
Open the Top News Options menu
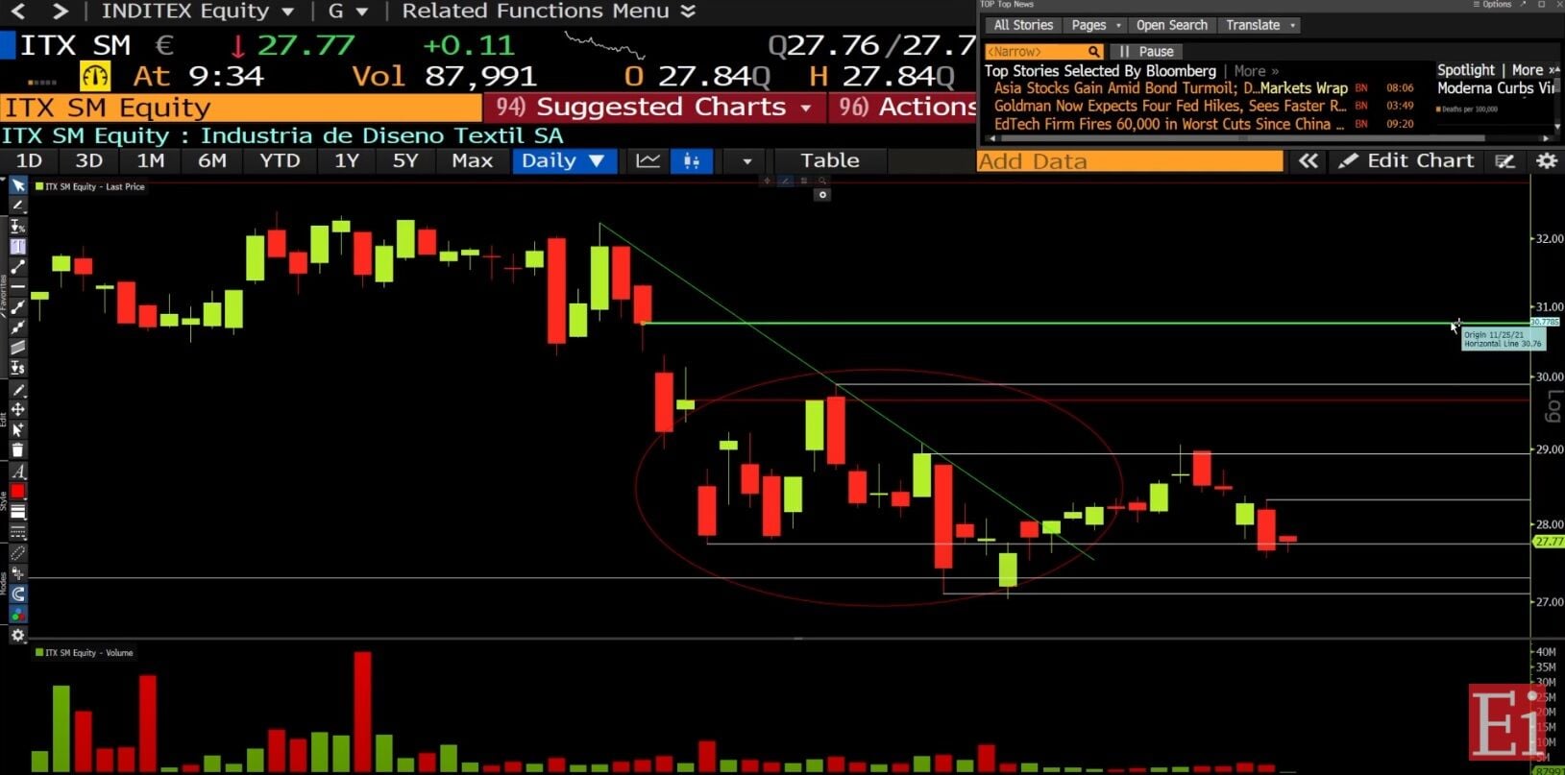point(1492,5)
